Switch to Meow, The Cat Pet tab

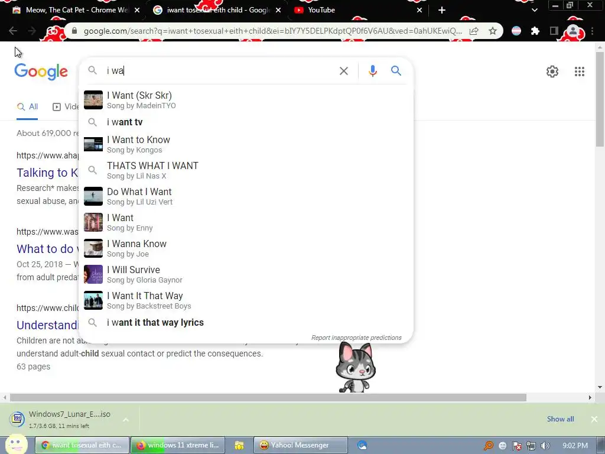tap(75, 10)
